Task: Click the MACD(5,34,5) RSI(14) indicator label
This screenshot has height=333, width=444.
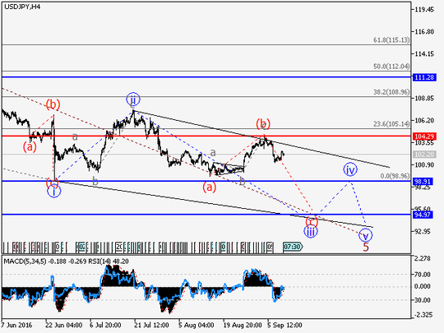Action: coord(66,261)
